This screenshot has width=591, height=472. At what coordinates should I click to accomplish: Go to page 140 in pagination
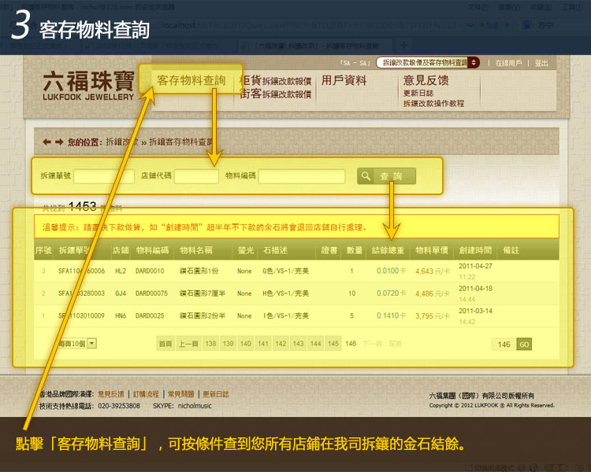coord(246,343)
